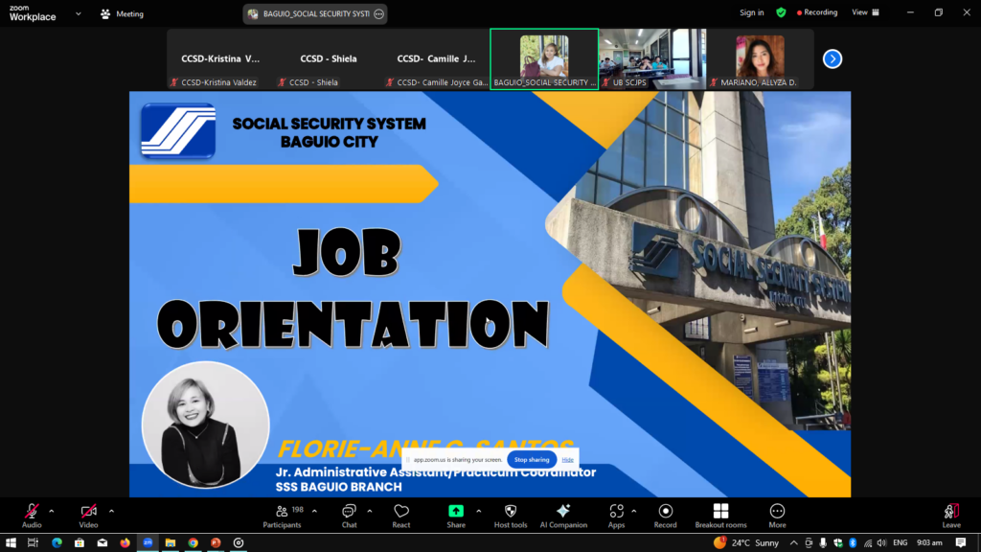Screen dimensions: 981x552
Task: Select UB SCJPS video thumbnail
Action: [x=652, y=58]
